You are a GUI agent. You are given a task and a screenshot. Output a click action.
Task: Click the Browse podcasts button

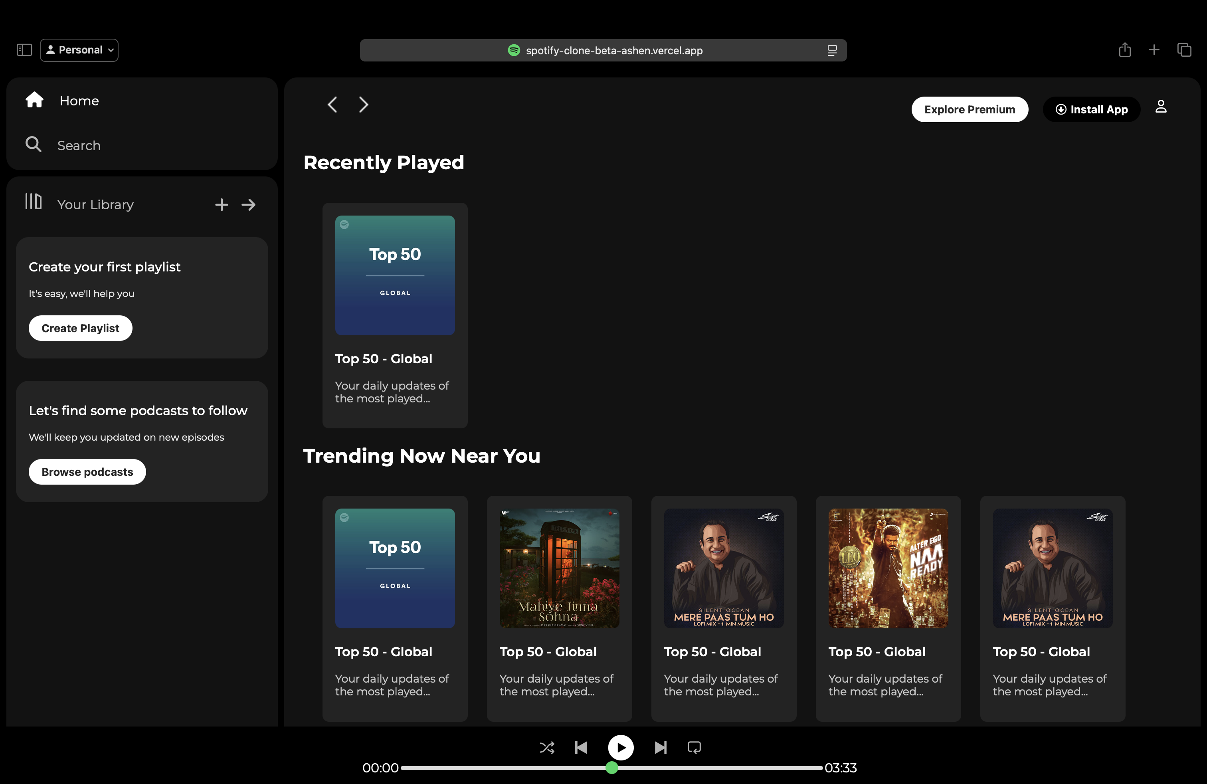[x=87, y=471]
